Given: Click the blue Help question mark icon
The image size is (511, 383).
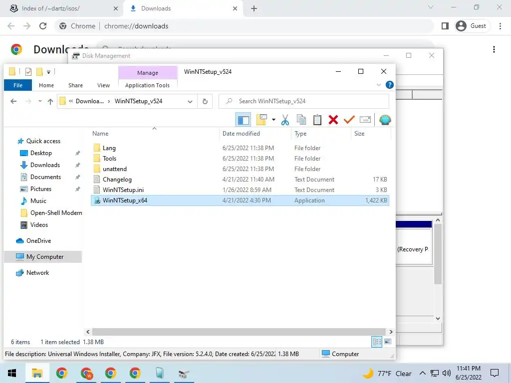Looking at the screenshot, I should click(389, 85).
